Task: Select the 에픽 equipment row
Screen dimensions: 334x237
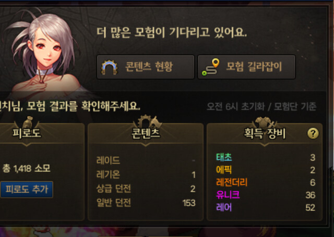Action: point(266,170)
